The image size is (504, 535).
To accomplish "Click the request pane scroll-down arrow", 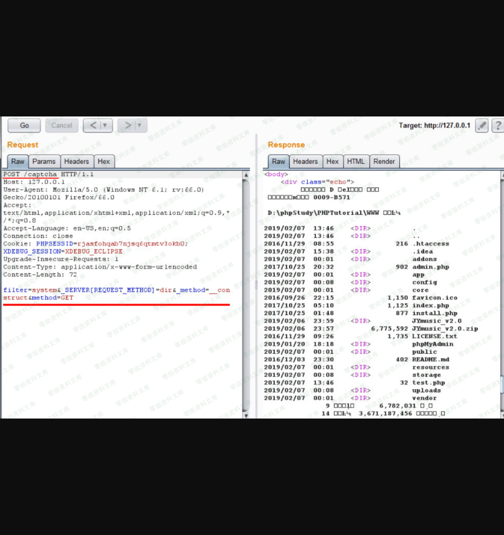I will (245, 415).
